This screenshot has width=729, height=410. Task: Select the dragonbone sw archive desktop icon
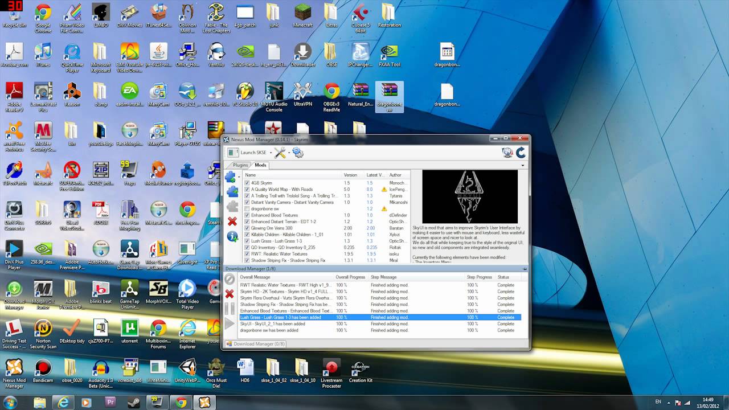[390, 96]
